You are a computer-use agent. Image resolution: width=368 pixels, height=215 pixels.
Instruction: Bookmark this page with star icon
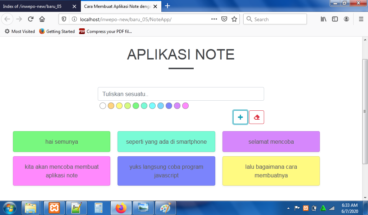[234, 19]
